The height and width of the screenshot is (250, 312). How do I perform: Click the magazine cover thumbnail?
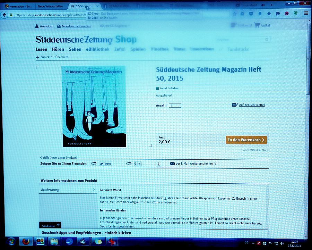94,107
